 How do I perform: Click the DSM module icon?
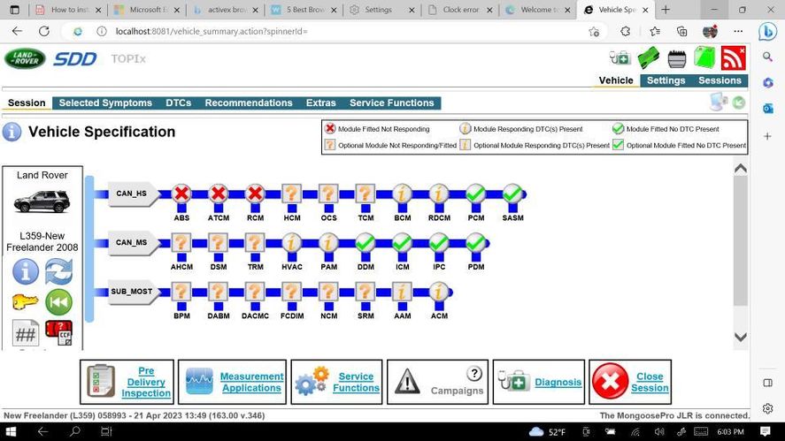point(219,243)
